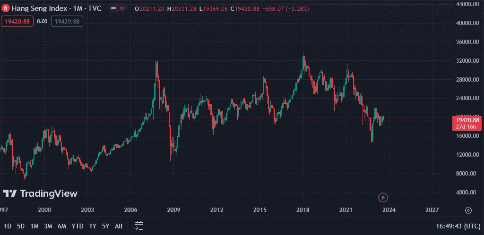Screen dimensions: 484x235
Task: Select the 5D time range
Action: (21, 226)
